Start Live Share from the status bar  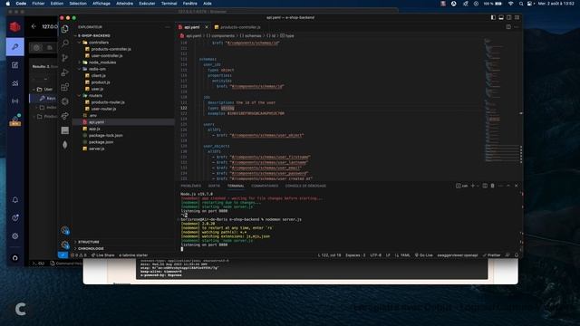pyautogui.click(x=102, y=255)
